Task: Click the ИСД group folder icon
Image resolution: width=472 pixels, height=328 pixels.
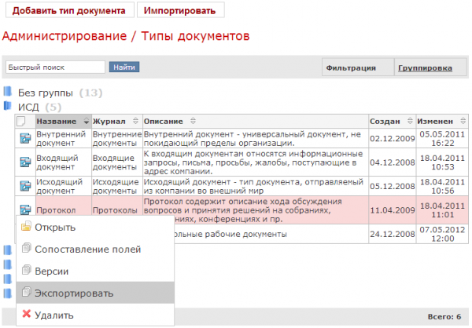Action: tap(8, 105)
